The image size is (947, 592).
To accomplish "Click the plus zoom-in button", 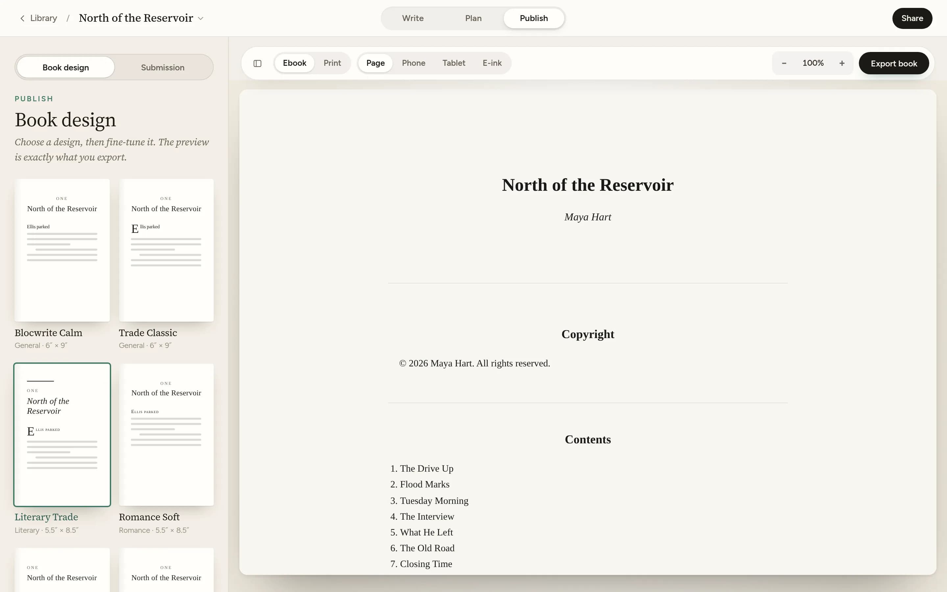I will point(842,63).
